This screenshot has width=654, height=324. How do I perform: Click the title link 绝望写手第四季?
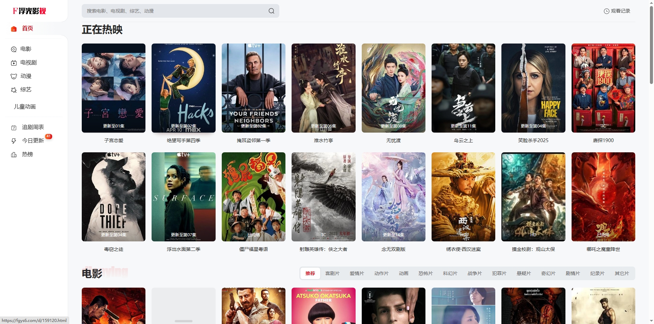[184, 140]
